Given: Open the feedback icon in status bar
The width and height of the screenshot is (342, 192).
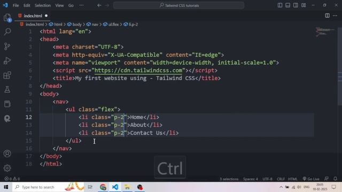Looking at the screenshot, I should (327, 179).
